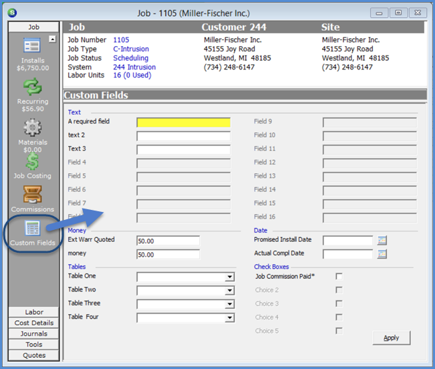
Task: Open calendar for Promised Install Date
Action: coord(382,240)
